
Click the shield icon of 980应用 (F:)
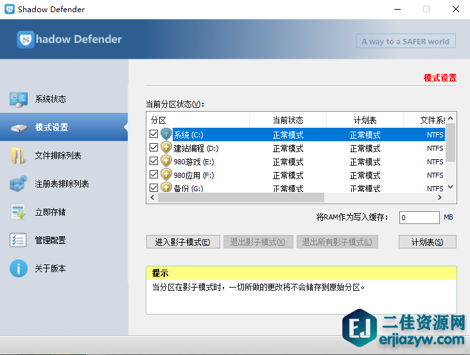(x=166, y=175)
